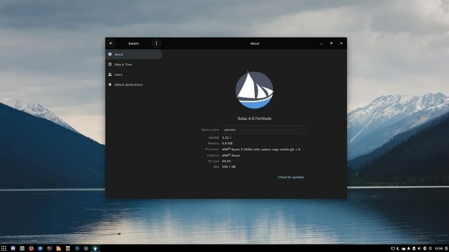Click the display tray icon
449x252 pixels.
coord(393,248)
